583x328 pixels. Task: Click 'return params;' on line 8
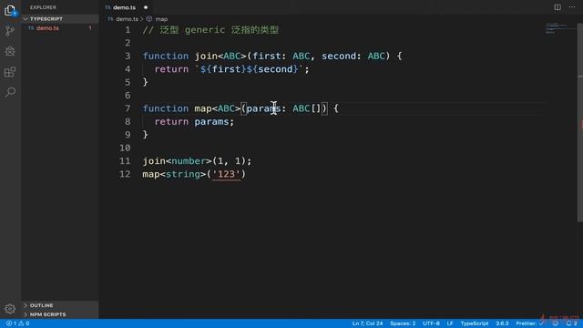pos(194,121)
